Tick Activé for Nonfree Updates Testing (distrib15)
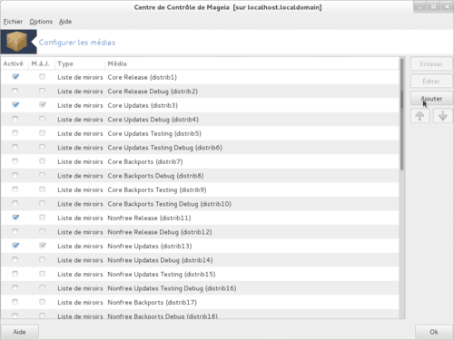454x340 pixels. [x=15, y=274]
